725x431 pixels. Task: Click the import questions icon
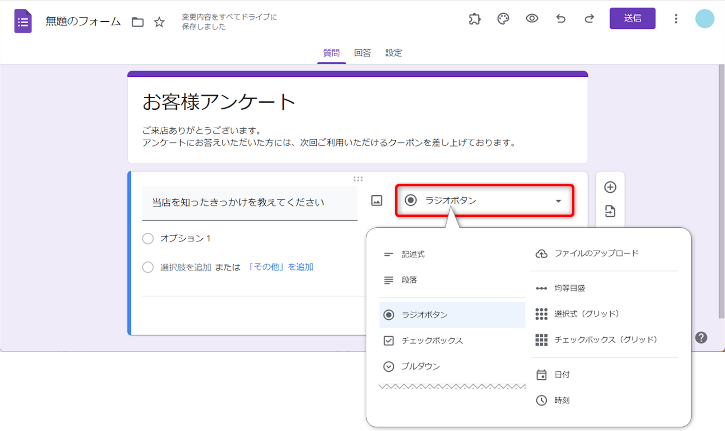[x=610, y=211]
